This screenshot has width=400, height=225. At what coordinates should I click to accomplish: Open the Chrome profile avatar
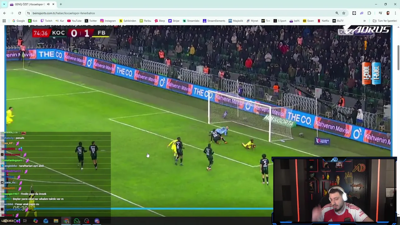(x=388, y=13)
